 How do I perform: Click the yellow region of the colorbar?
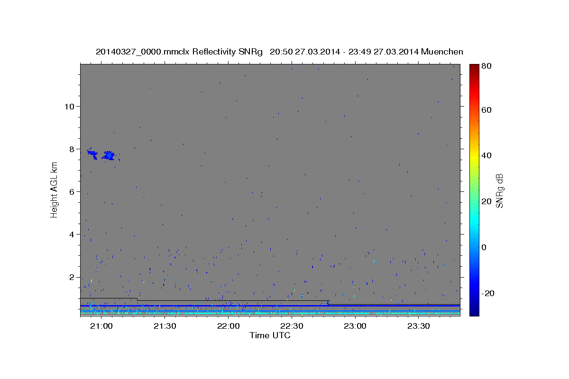click(474, 155)
